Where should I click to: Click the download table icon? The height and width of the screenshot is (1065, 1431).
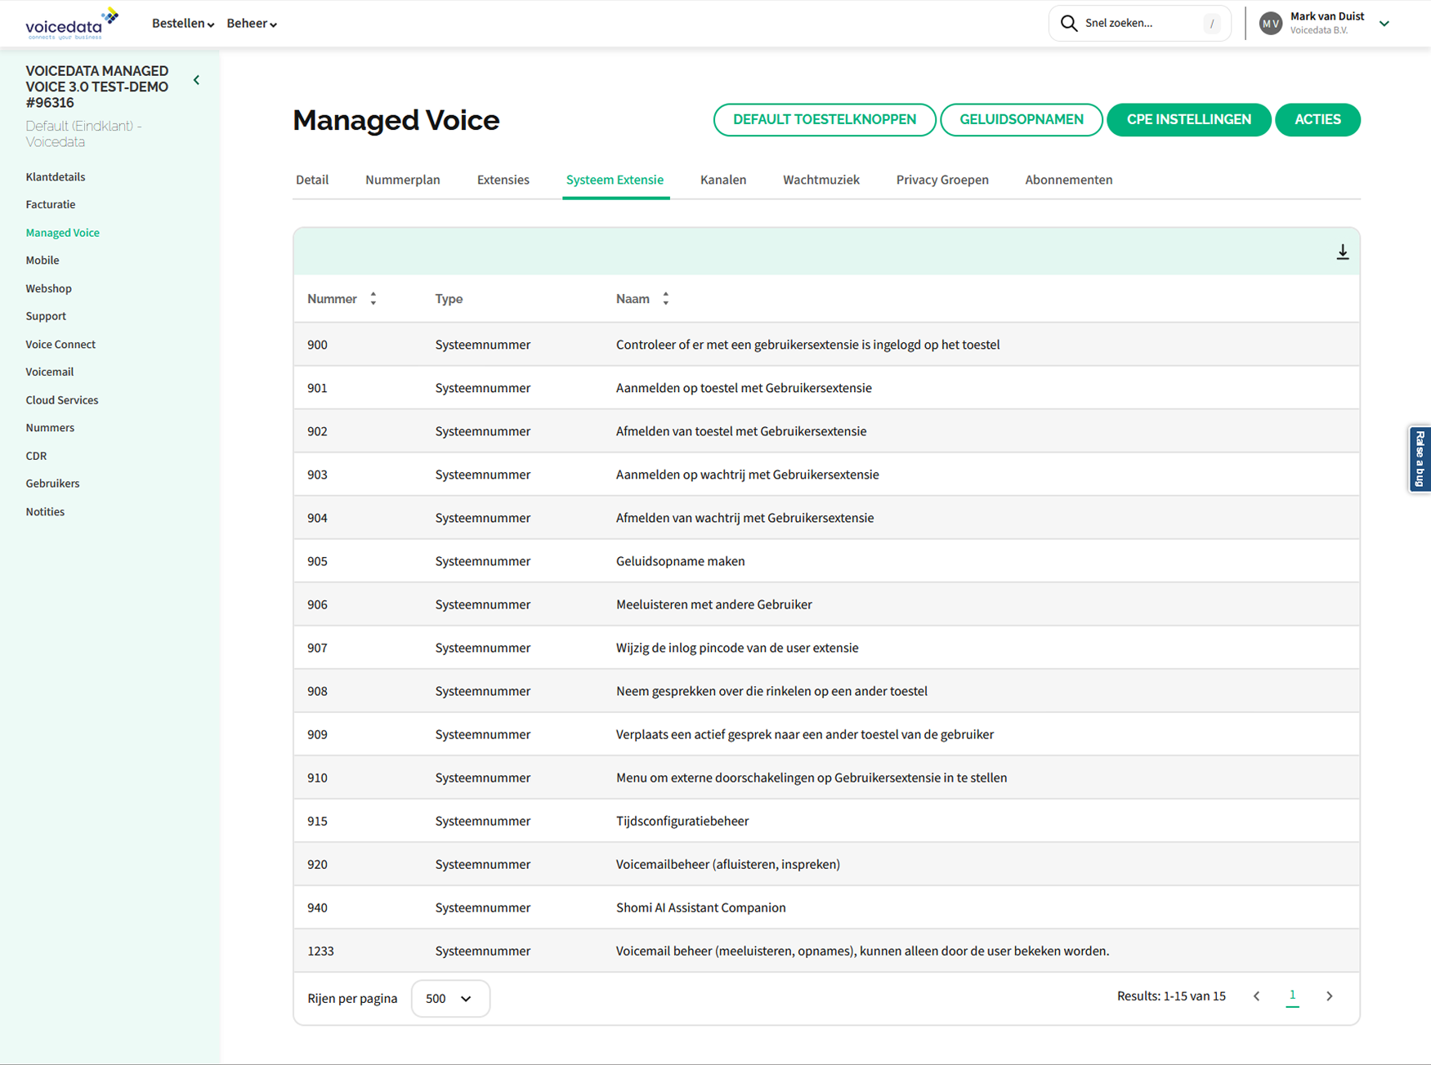(x=1342, y=252)
